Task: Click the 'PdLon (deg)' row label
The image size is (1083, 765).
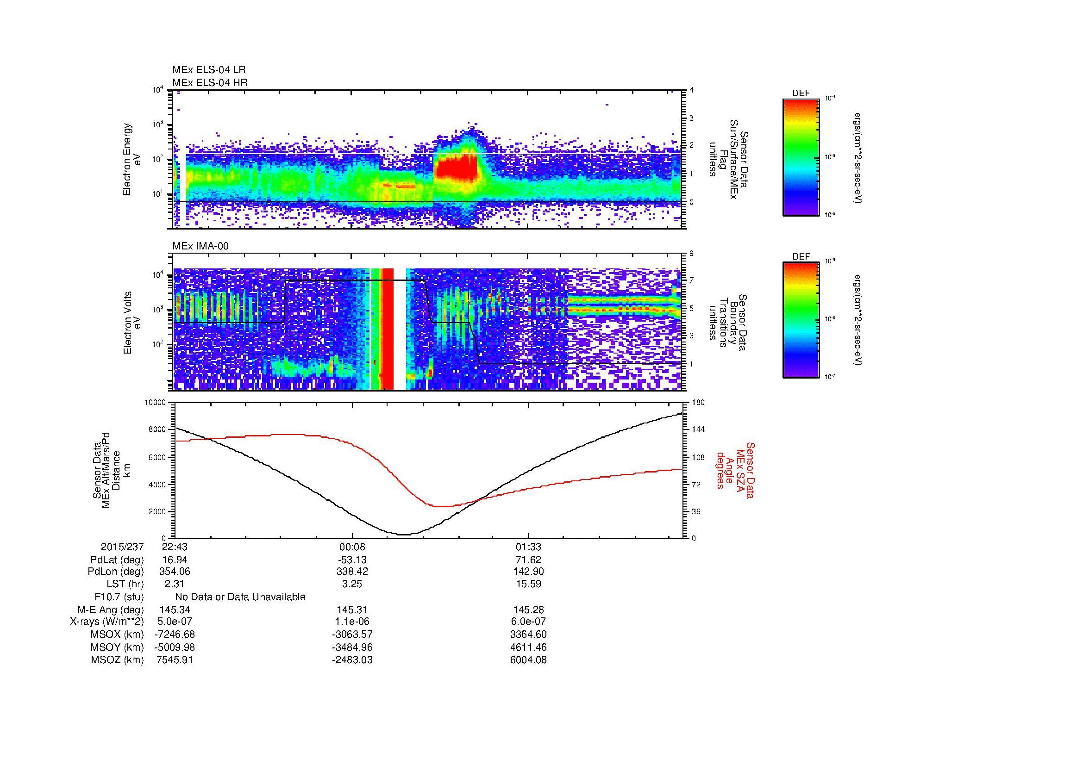Action: (117, 572)
